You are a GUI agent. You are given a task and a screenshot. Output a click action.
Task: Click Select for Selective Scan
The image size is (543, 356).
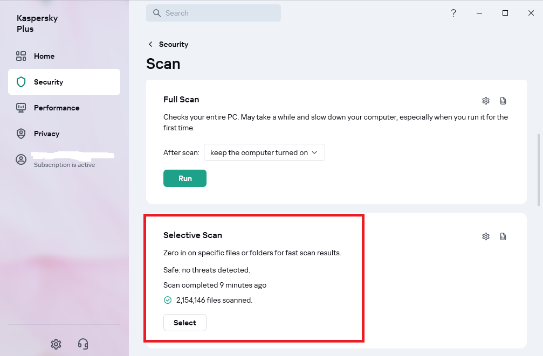pos(185,323)
